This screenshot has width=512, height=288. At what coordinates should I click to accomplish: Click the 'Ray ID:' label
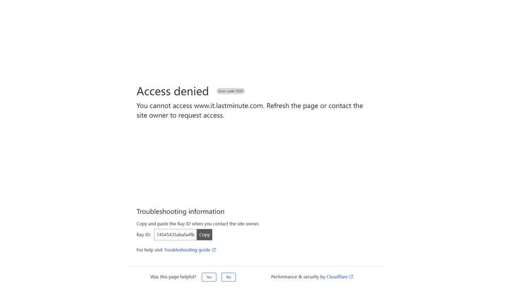(x=143, y=235)
